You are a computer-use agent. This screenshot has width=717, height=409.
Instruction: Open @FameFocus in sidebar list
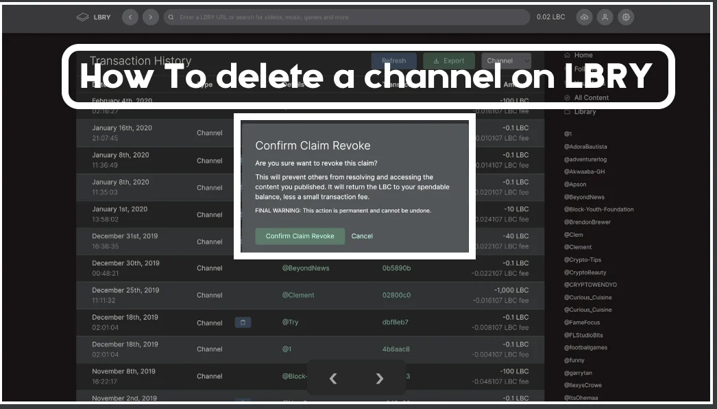(582, 323)
